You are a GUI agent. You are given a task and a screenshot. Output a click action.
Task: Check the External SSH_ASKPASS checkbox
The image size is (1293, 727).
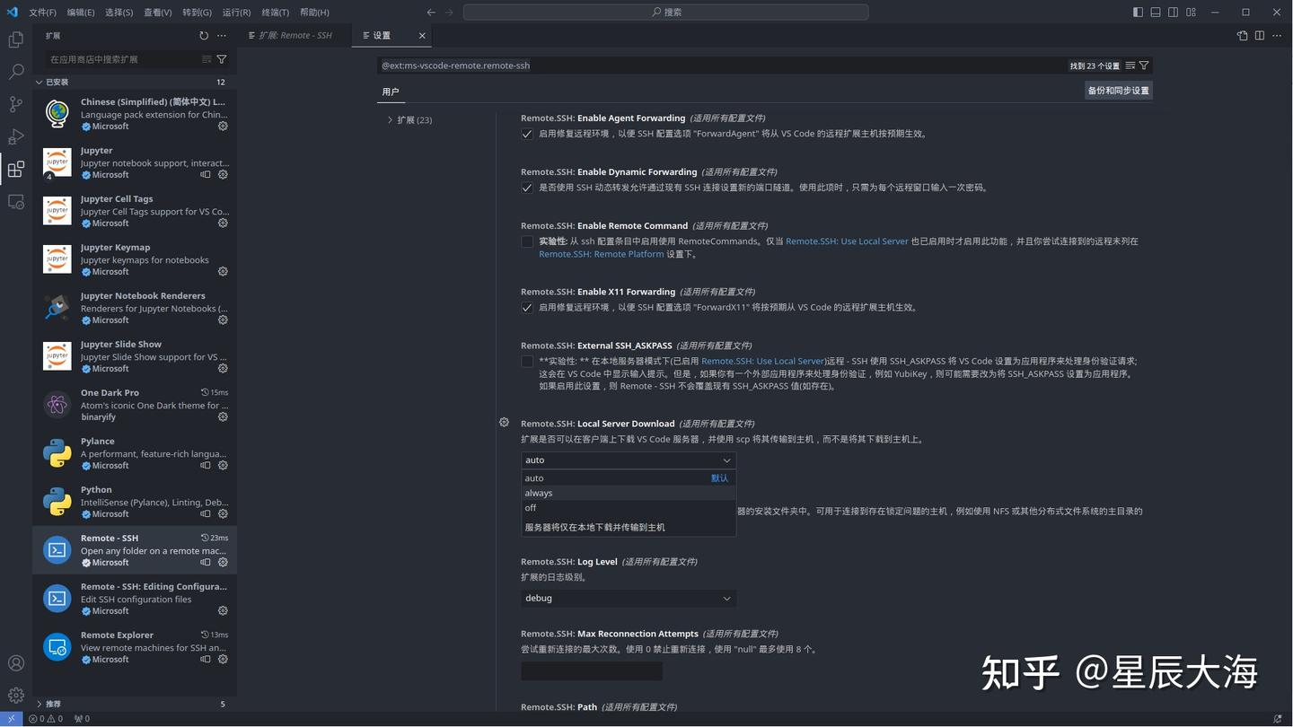(x=527, y=362)
